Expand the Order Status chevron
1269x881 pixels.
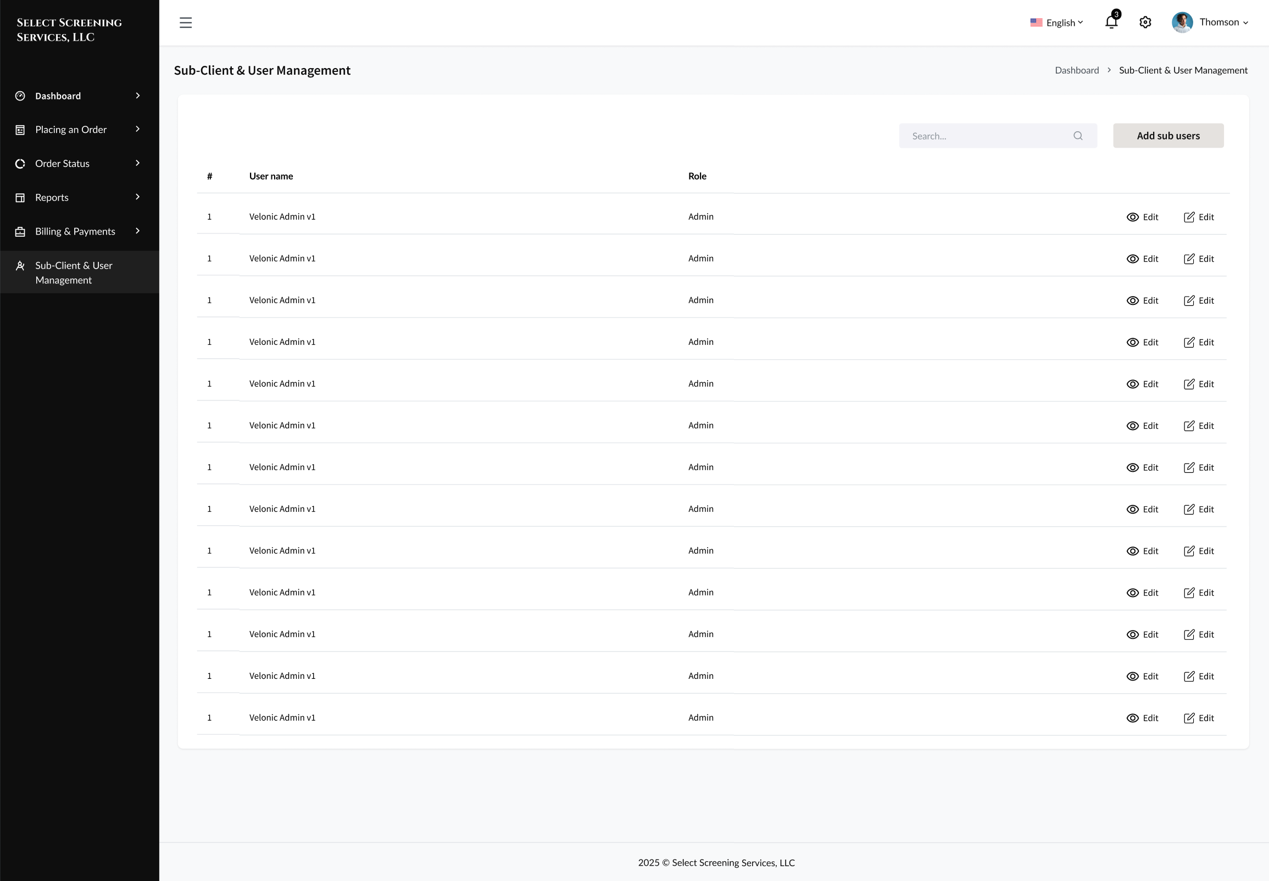137,163
